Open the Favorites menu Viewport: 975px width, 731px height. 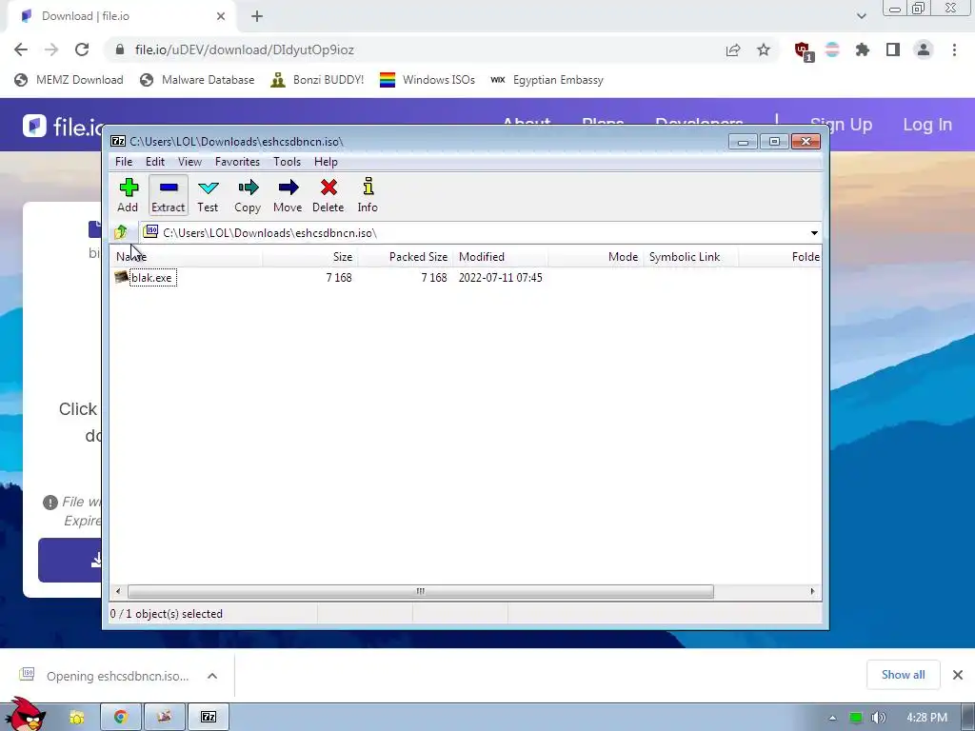[x=237, y=162]
